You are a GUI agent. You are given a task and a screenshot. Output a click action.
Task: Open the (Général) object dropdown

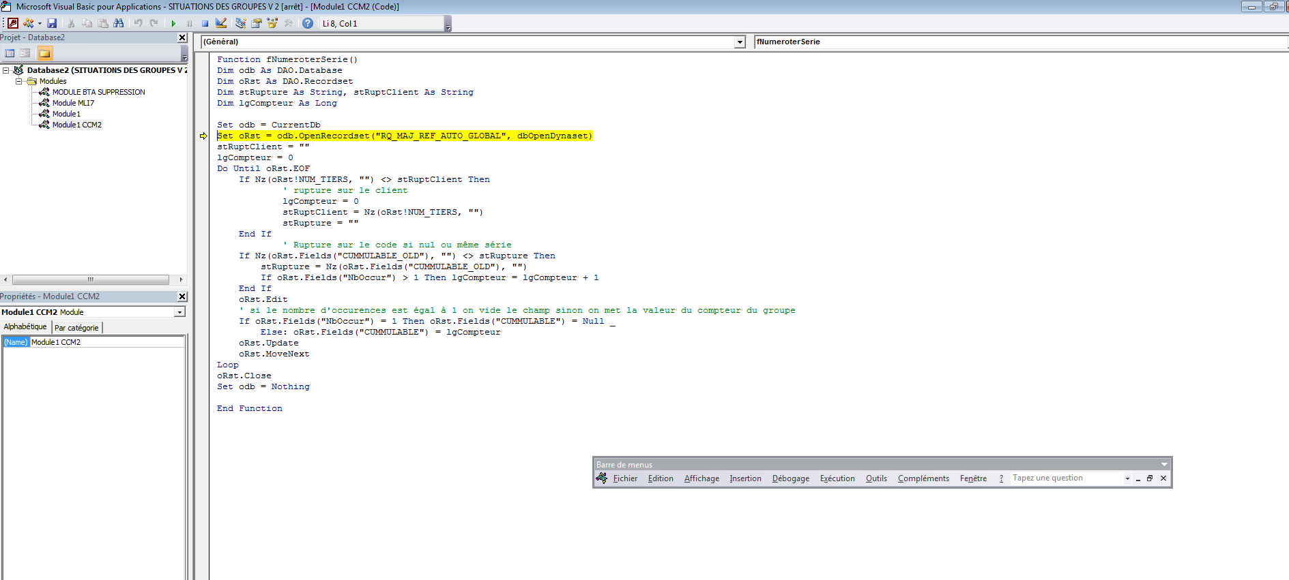point(740,42)
